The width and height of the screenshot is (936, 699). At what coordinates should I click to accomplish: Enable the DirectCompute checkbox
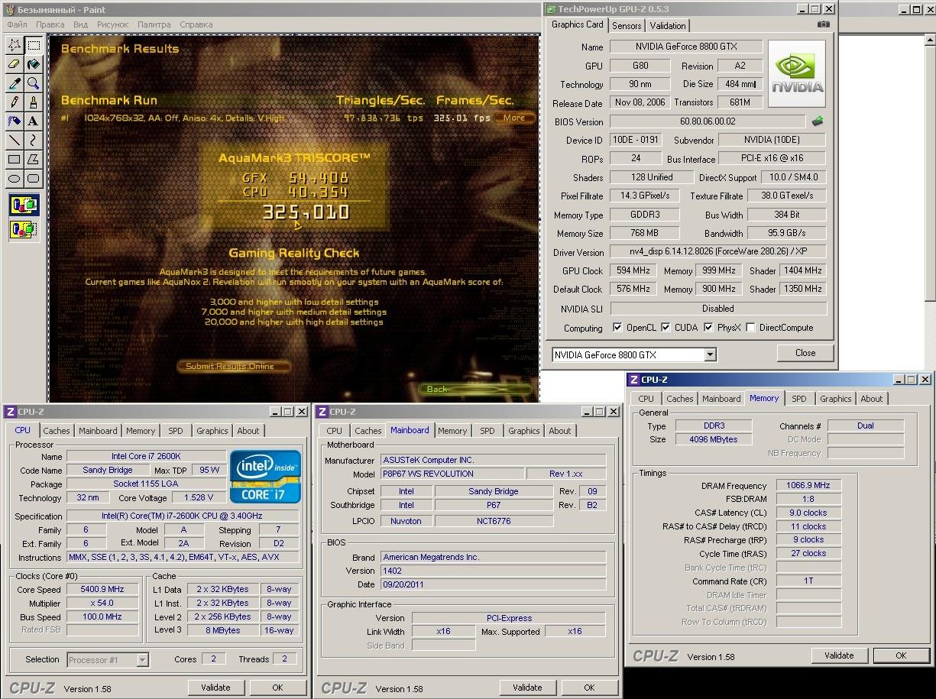[751, 328]
